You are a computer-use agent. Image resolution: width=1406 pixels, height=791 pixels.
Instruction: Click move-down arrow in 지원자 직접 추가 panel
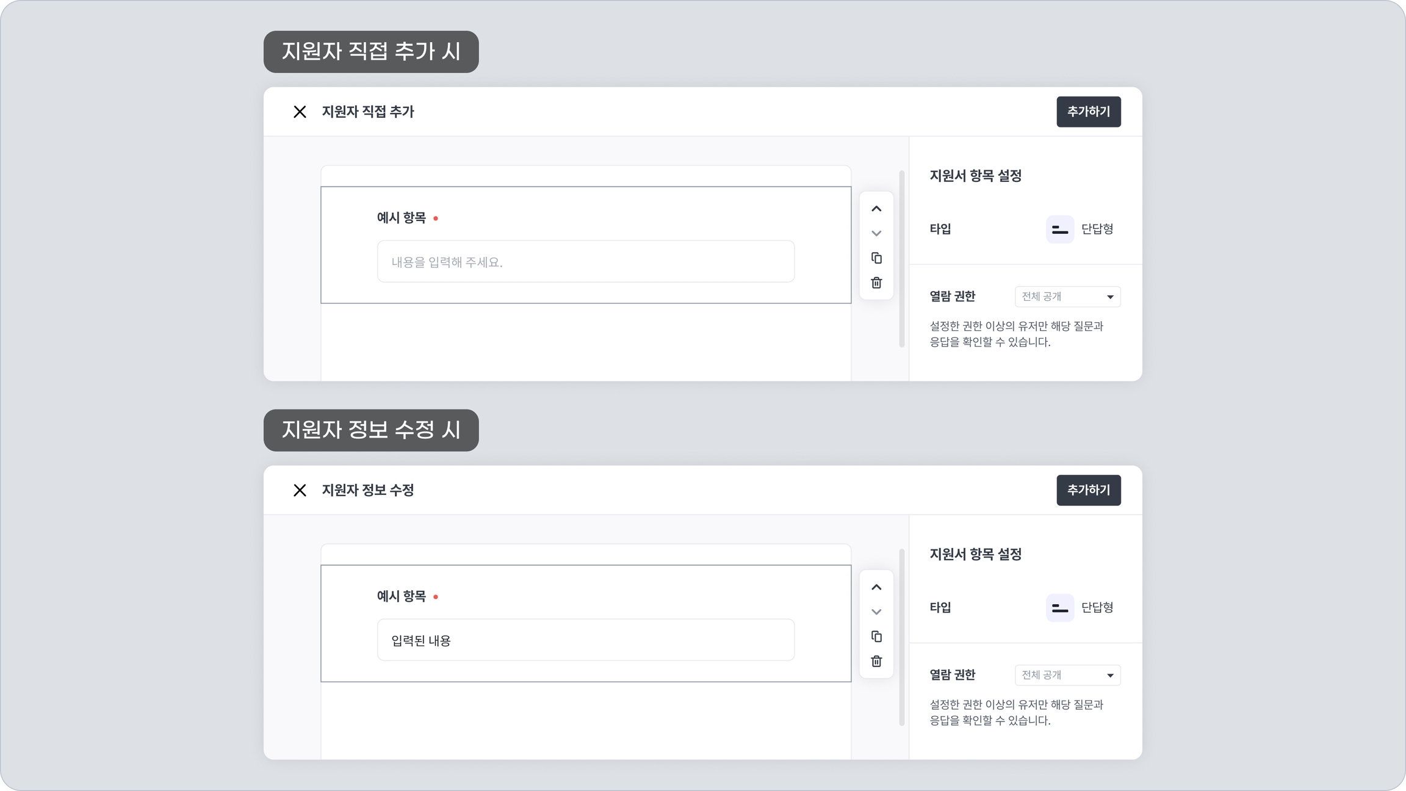pyautogui.click(x=876, y=233)
